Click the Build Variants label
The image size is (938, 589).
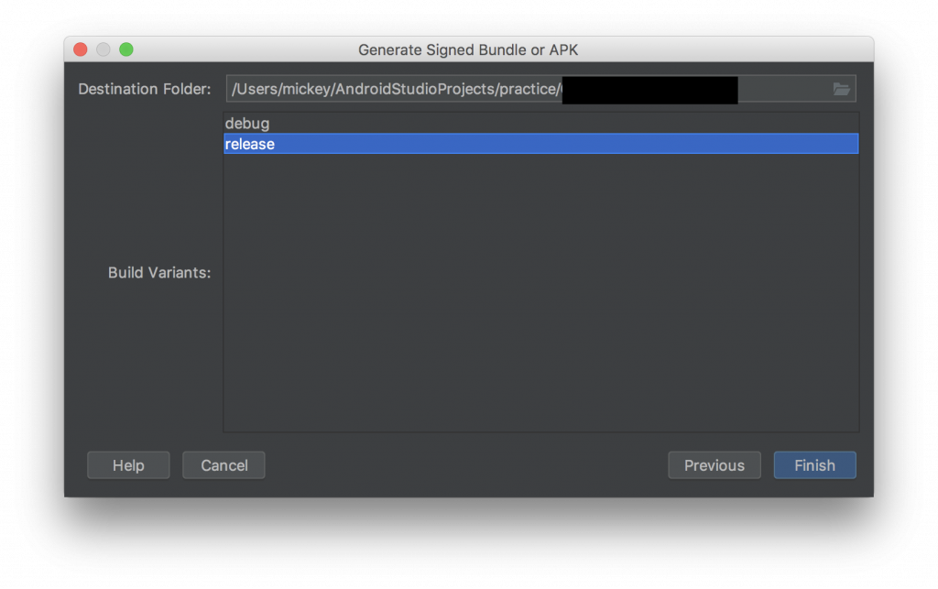159,273
